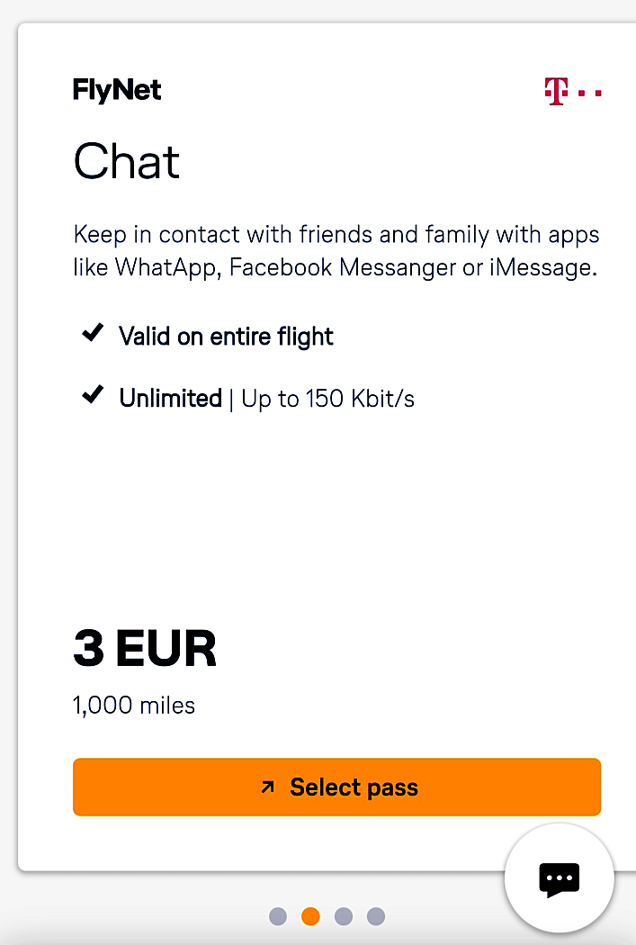Select the third carousel dot
Image resolution: width=636 pixels, height=945 pixels.
click(x=343, y=916)
